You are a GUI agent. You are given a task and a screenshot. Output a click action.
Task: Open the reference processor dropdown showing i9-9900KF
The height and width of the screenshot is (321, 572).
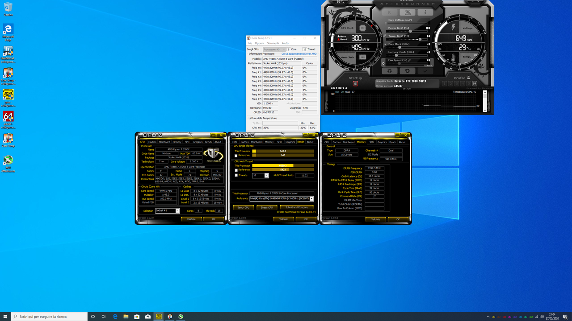coord(311,198)
